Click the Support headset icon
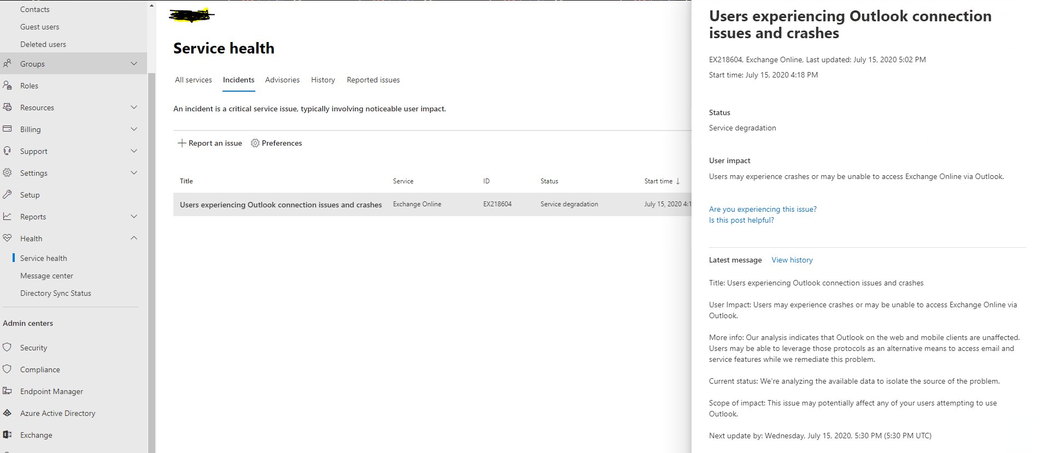 coord(7,151)
